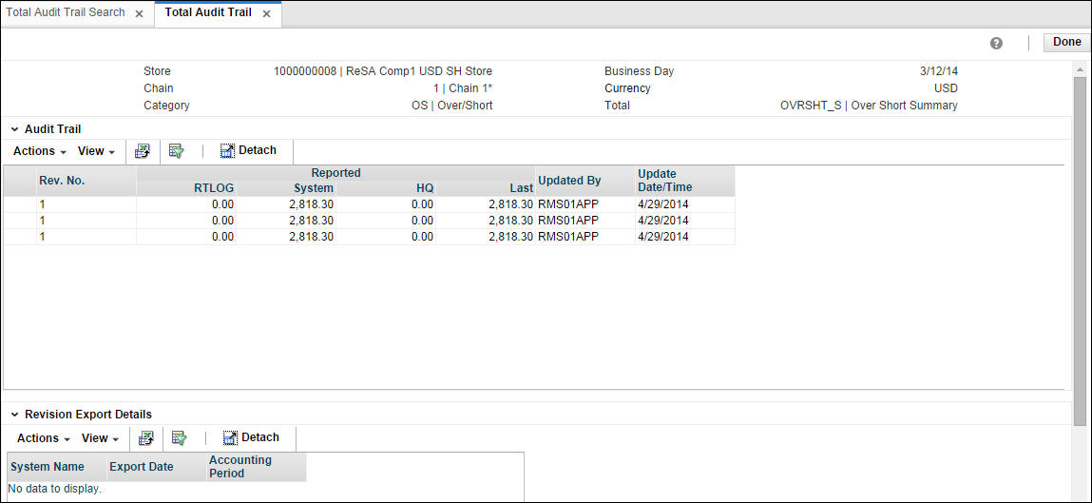This screenshot has height=503, width=1092.
Task: Click store value 1000000008 ReSA Comp1
Action: pyautogui.click(x=383, y=71)
